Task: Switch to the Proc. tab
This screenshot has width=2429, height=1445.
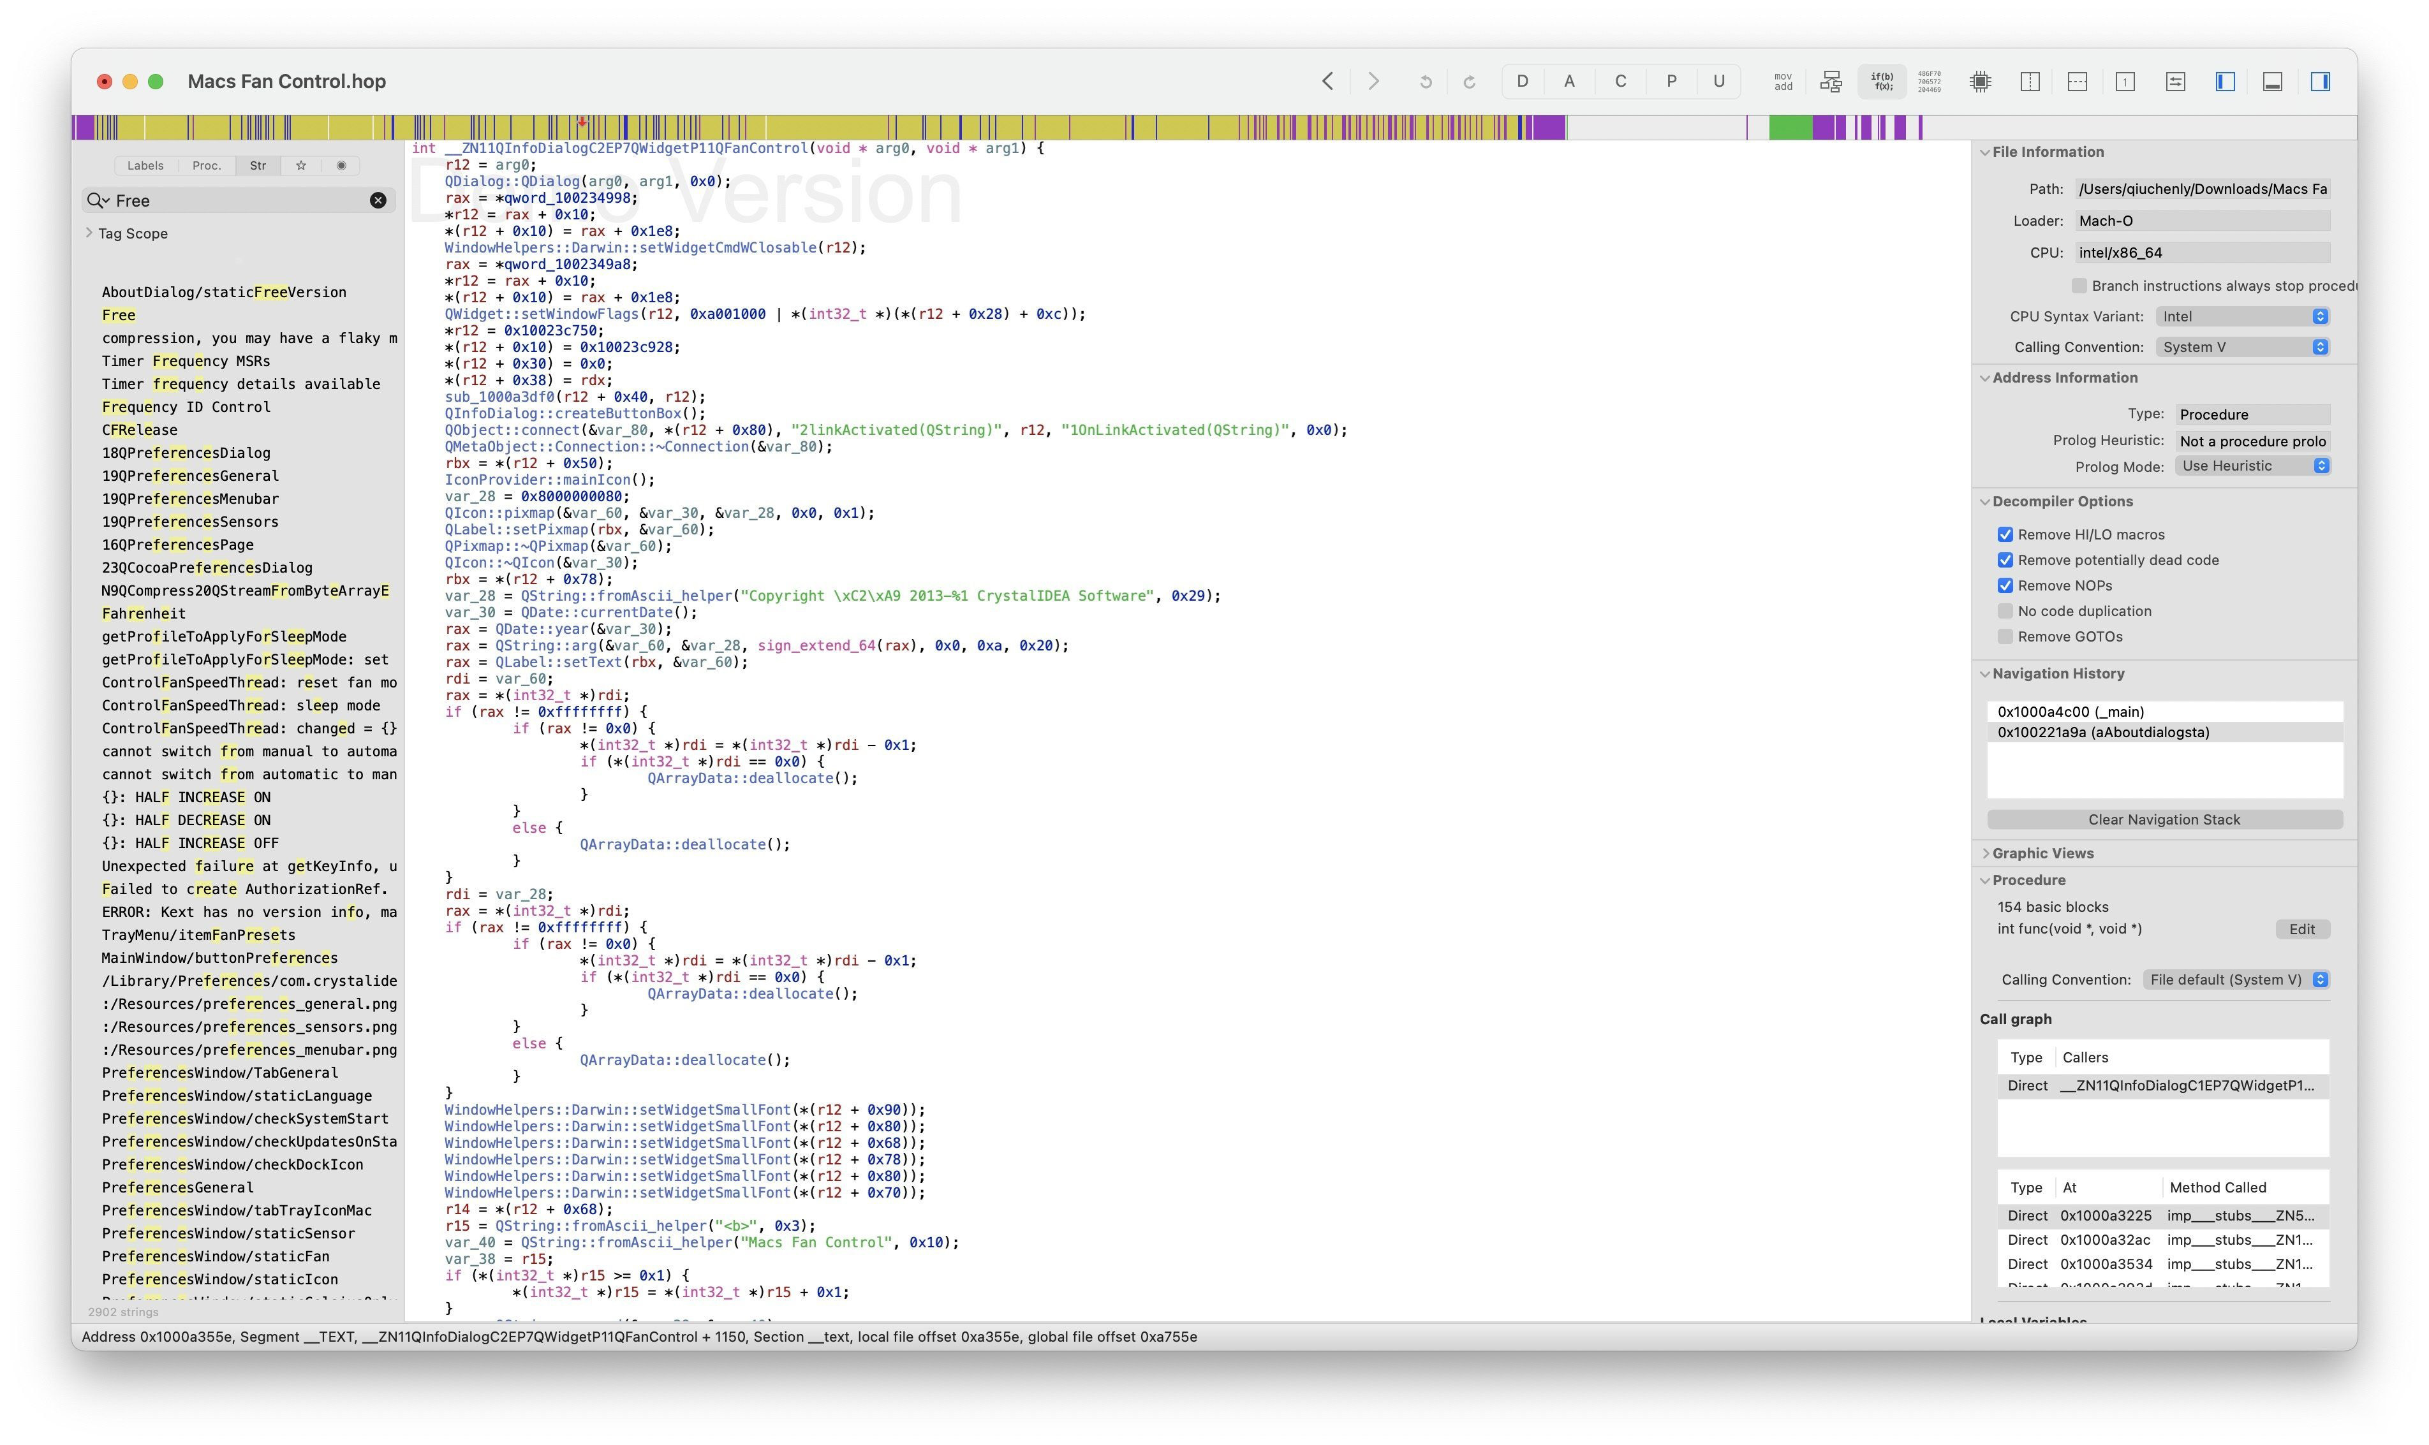Action: (x=207, y=166)
